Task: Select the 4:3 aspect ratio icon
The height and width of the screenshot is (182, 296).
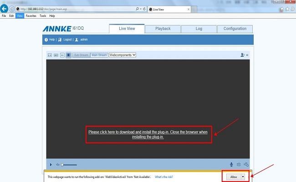Action: [x=50, y=55]
